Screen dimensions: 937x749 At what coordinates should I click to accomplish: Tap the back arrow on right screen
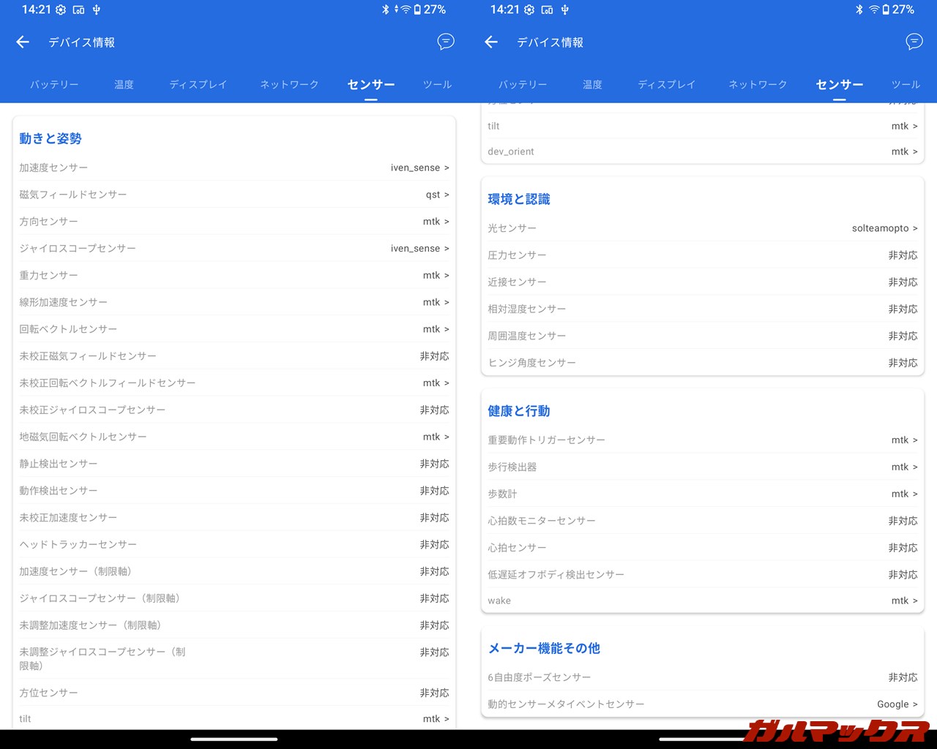[x=491, y=42]
